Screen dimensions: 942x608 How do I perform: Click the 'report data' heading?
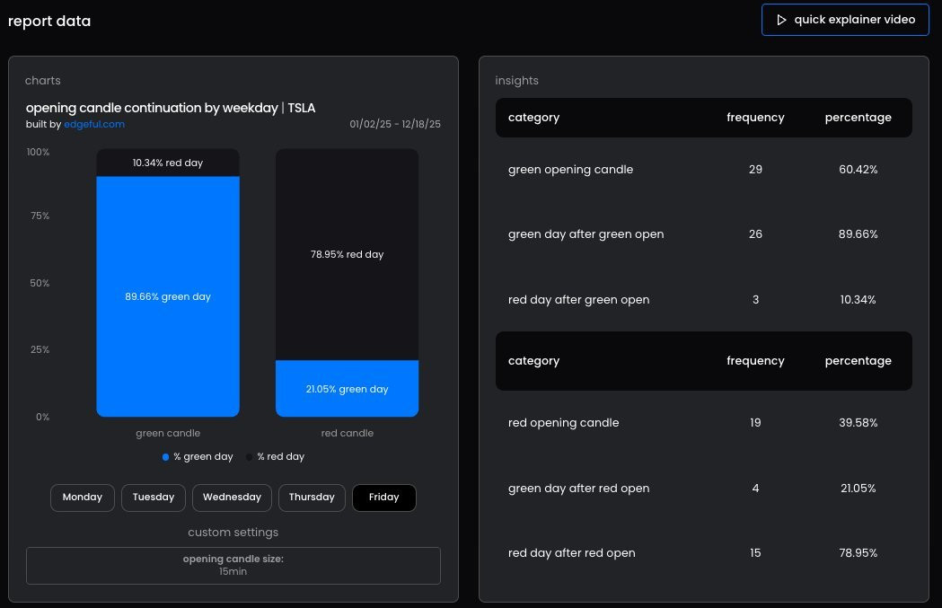click(49, 21)
